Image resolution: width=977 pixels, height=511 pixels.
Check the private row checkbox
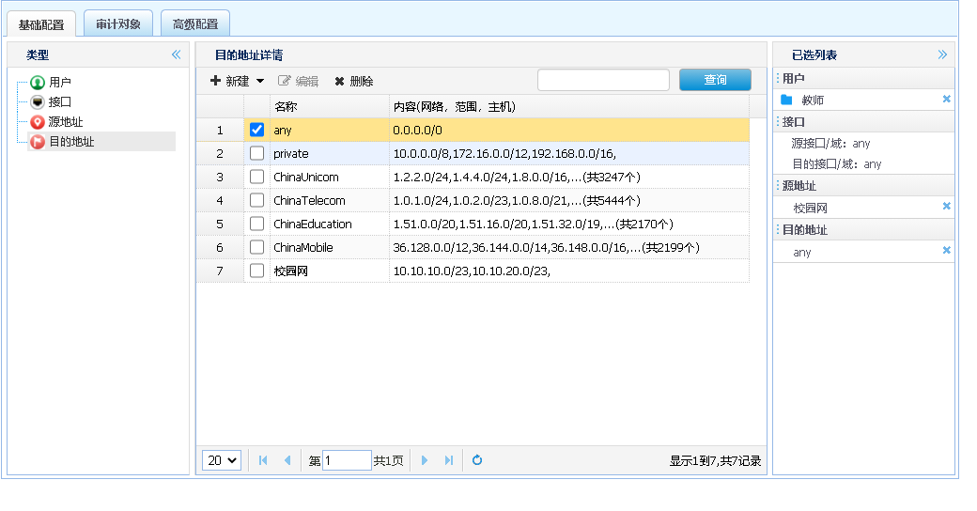pos(256,153)
